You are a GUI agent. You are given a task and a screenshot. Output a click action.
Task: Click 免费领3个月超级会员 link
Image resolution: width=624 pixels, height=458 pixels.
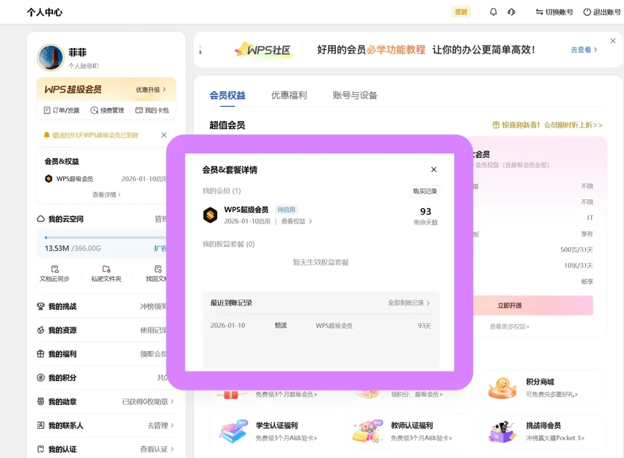pyautogui.click(x=287, y=394)
